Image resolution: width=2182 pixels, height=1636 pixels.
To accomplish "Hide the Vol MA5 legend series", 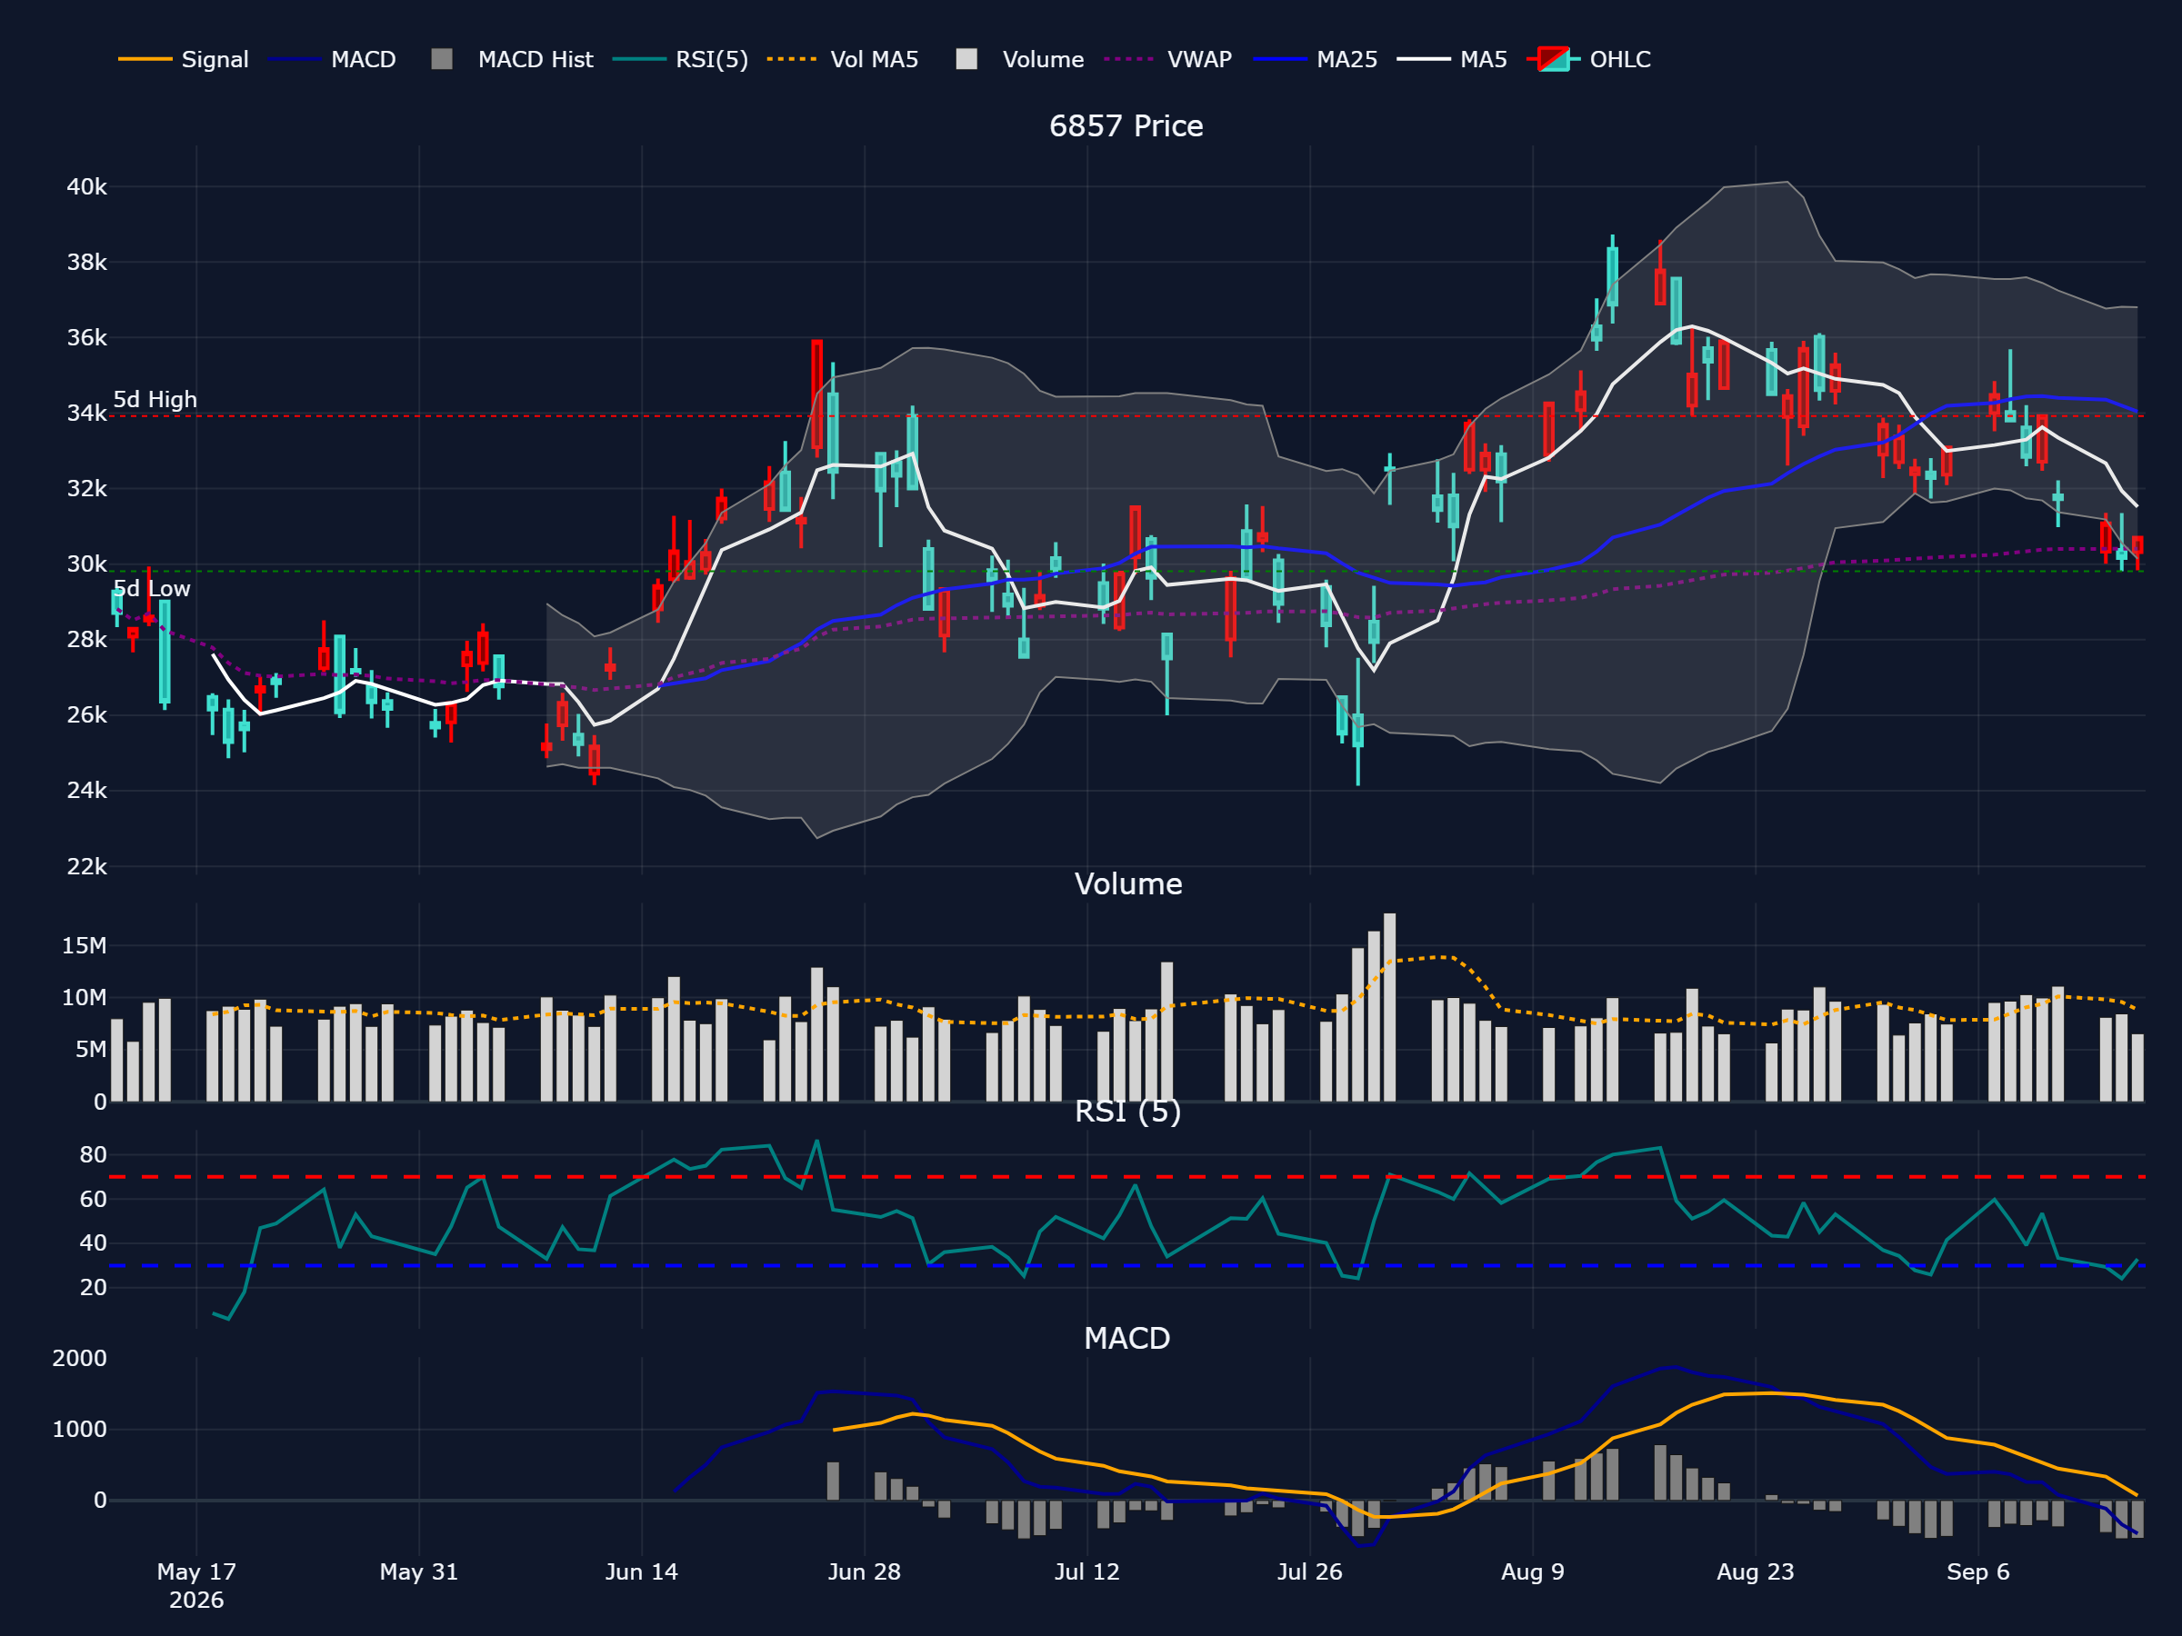I will [x=844, y=59].
